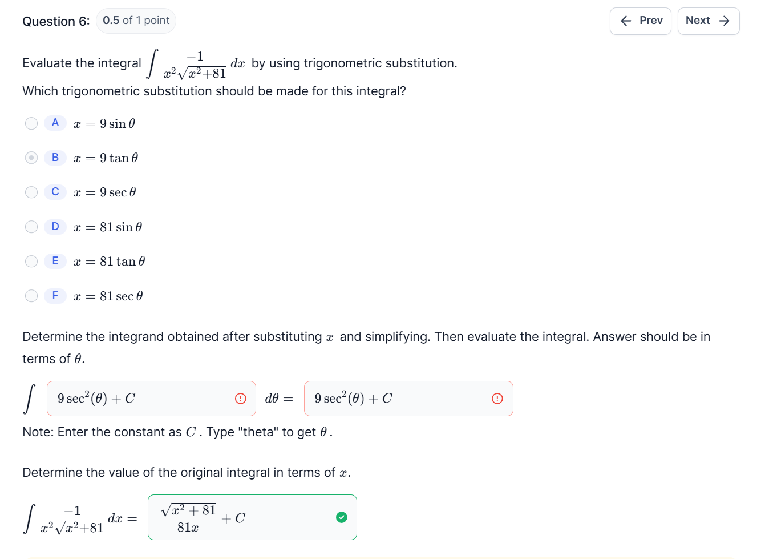The image size is (769, 559).
Task: Select answer C, x = 9 sec θ
Action: [31, 192]
